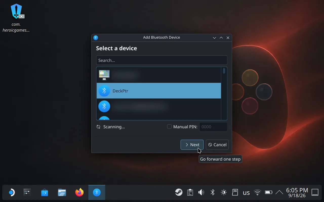Expand the hidden system tray icons arrow

(279, 192)
